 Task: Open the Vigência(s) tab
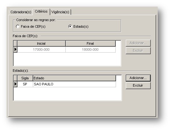60,12
